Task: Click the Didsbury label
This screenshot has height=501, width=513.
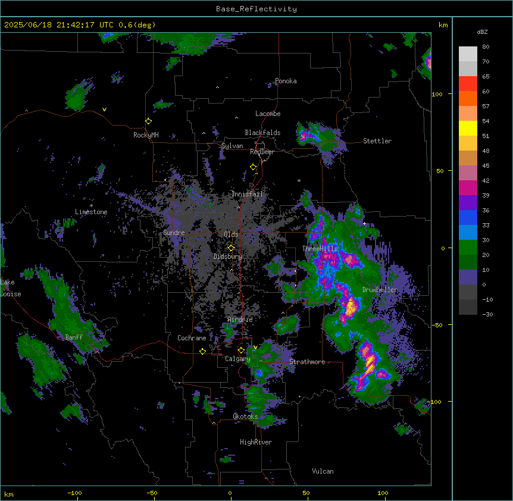Action: click(228, 256)
